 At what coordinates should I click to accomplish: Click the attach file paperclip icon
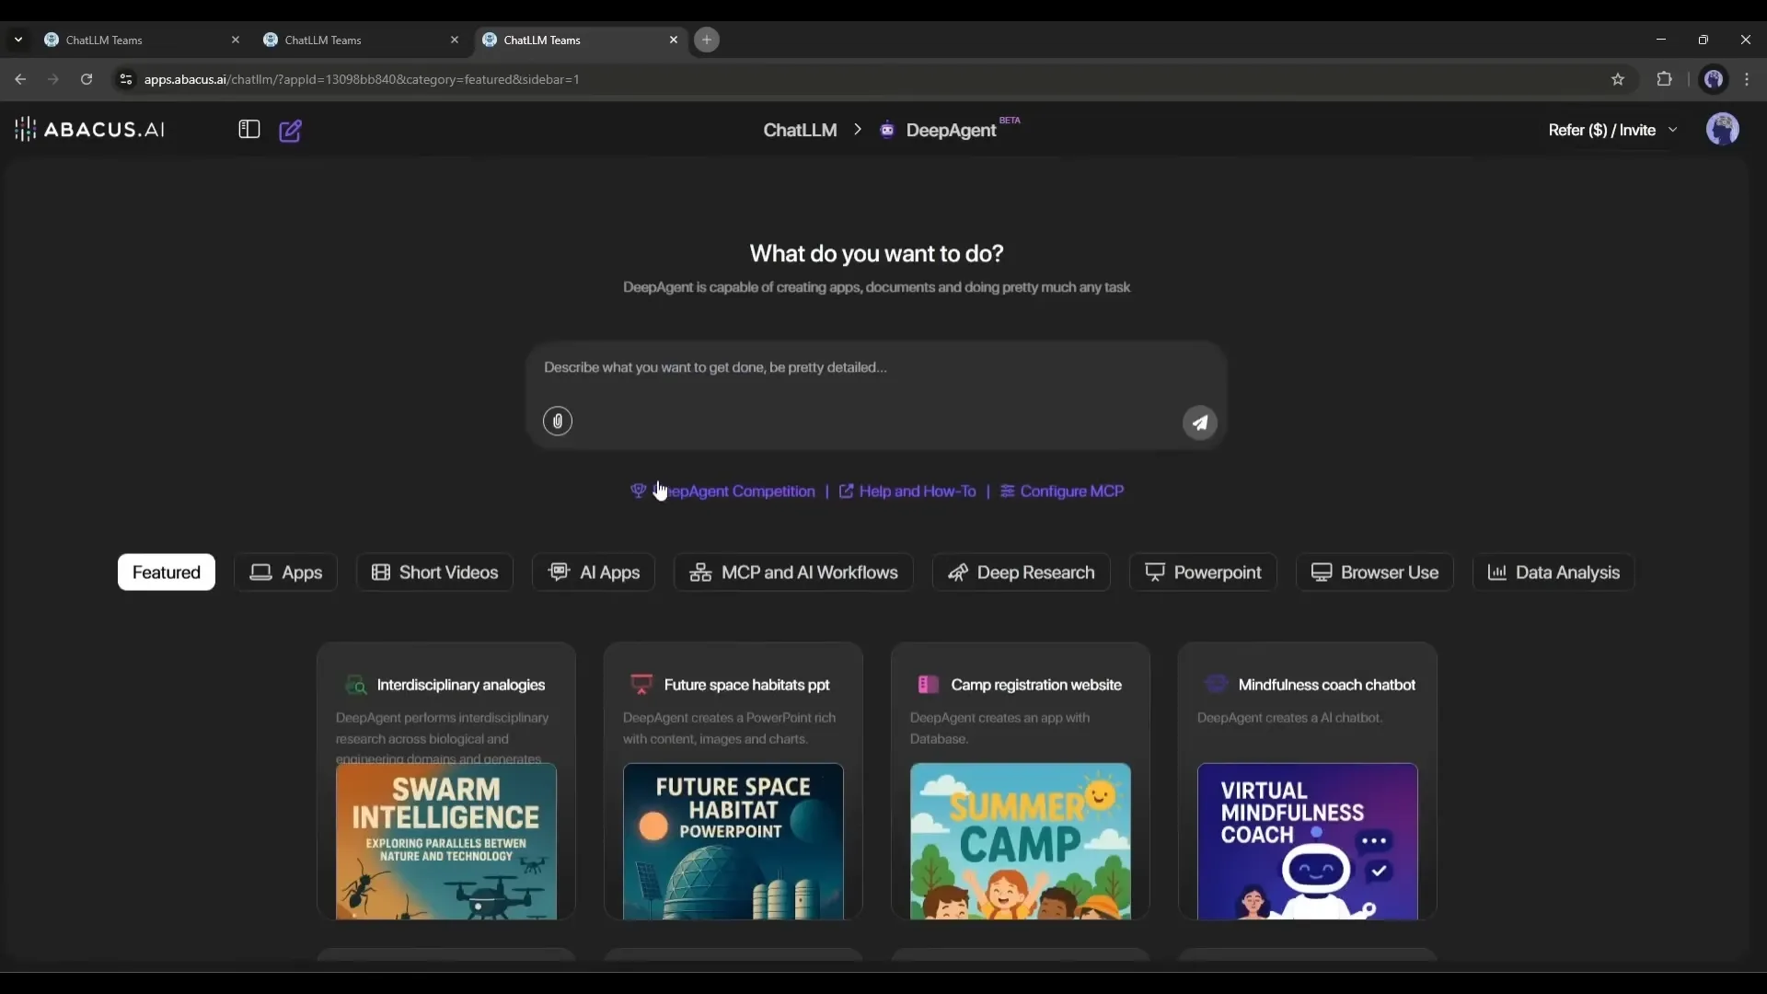pos(558,422)
